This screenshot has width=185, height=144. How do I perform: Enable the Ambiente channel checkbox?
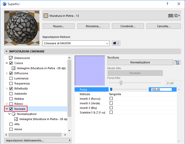pyautogui.click(x=11, y=94)
